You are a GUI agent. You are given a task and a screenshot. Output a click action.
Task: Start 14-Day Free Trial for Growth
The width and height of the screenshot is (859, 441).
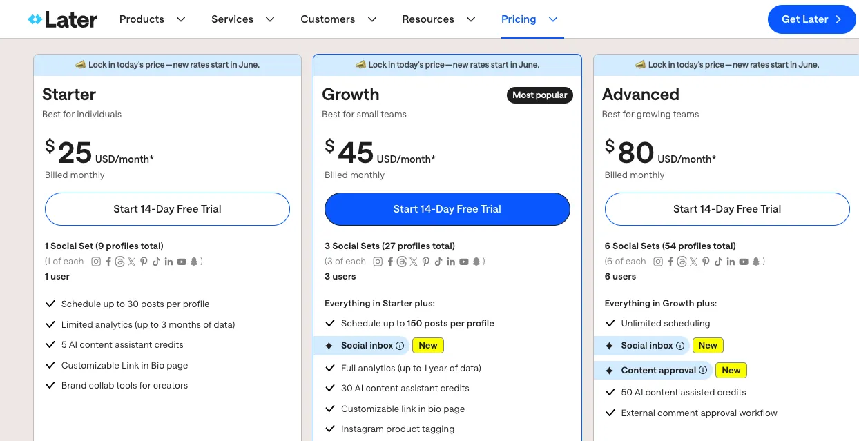[447, 209]
